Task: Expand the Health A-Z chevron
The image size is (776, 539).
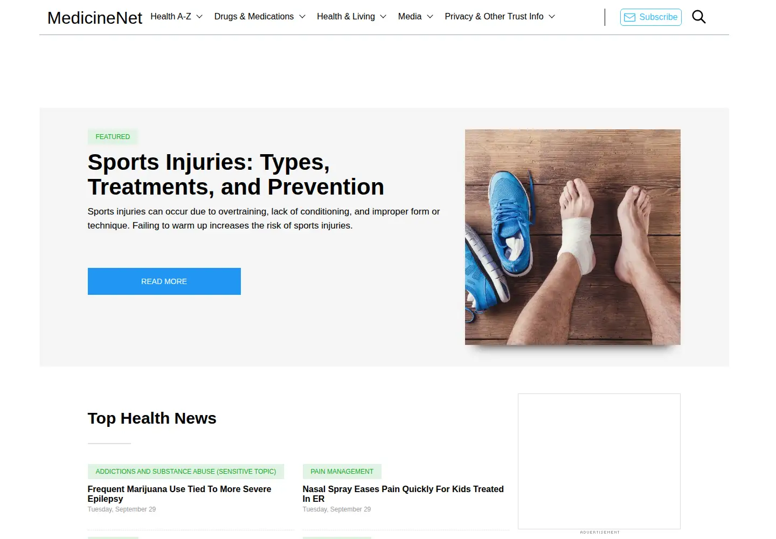Action: pos(199,17)
